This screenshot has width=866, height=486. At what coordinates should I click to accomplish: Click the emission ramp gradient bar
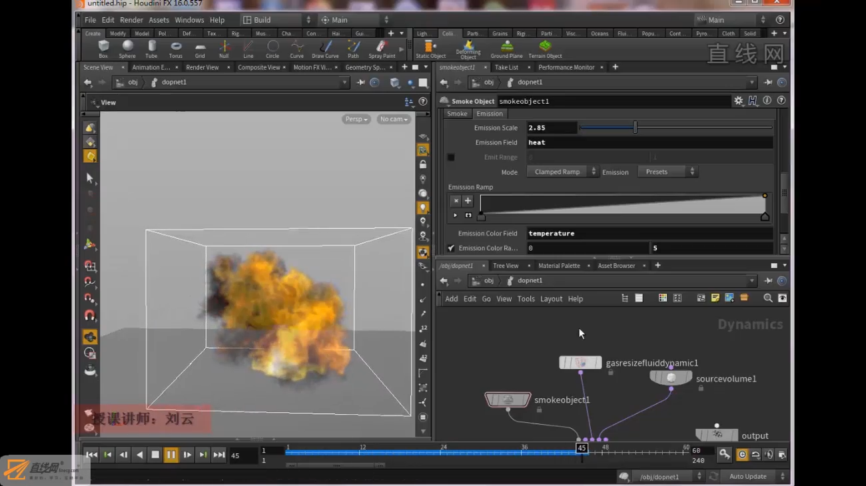pyautogui.click(x=624, y=204)
